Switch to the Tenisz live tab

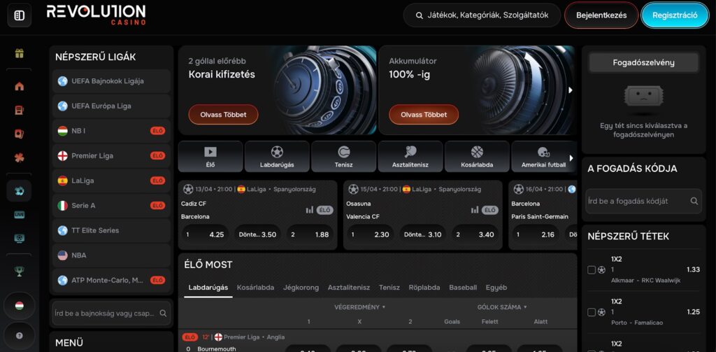(x=389, y=288)
